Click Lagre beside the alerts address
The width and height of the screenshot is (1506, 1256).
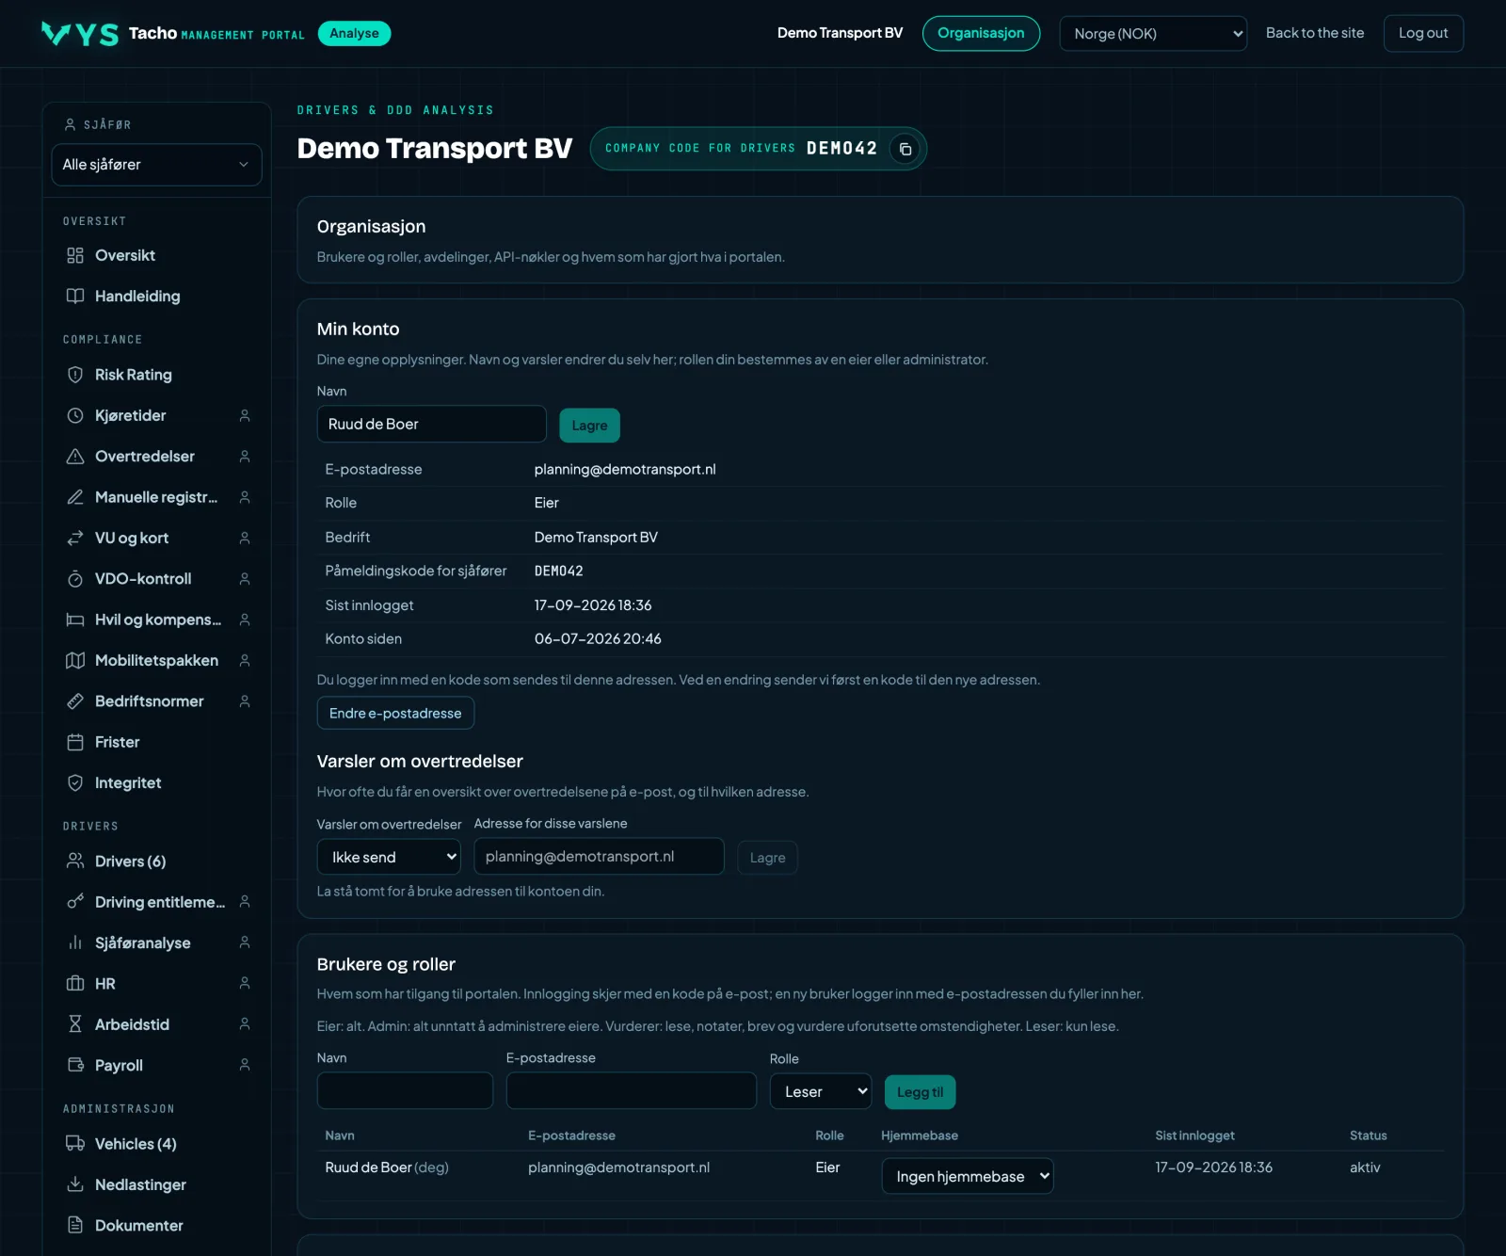pyautogui.click(x=767, y=858)
